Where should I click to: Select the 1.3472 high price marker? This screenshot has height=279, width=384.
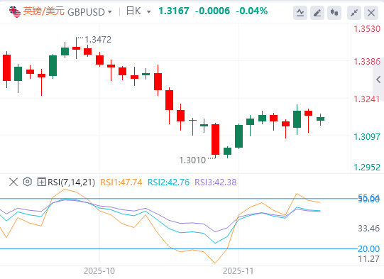tap(98, 40)
